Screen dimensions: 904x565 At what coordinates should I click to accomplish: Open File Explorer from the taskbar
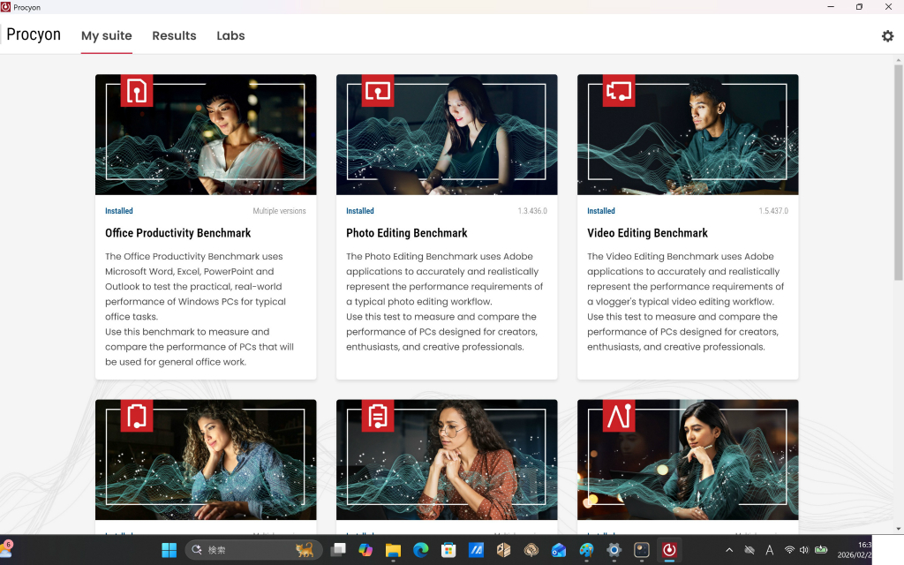pyautogui.click(x=393, y=550)
